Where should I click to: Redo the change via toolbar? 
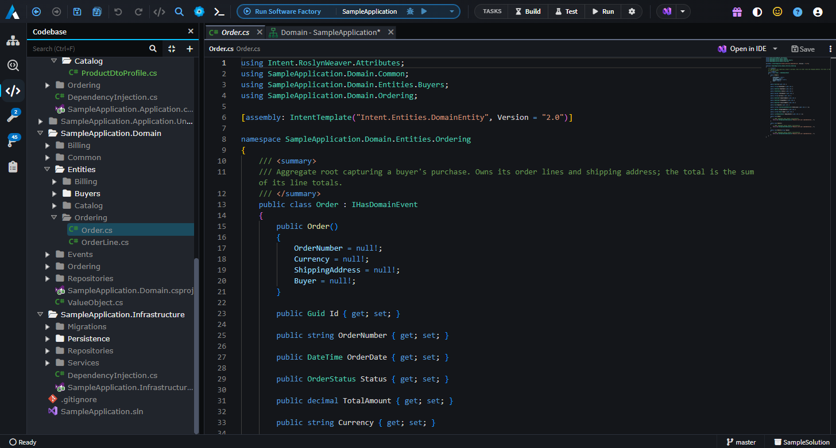point(138,11)
